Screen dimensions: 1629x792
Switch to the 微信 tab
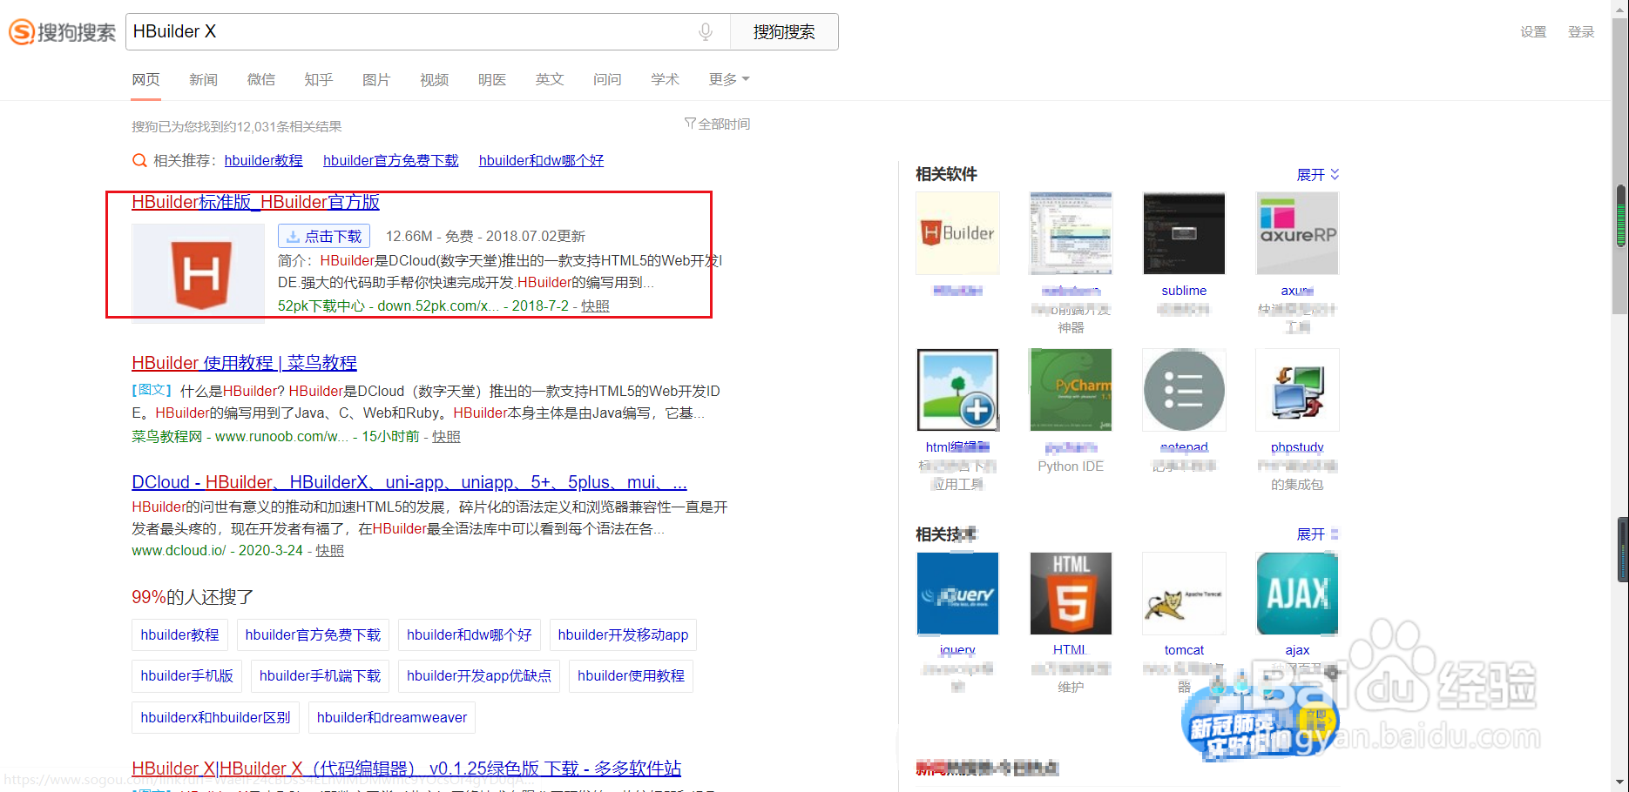click(x=261, y=79)
